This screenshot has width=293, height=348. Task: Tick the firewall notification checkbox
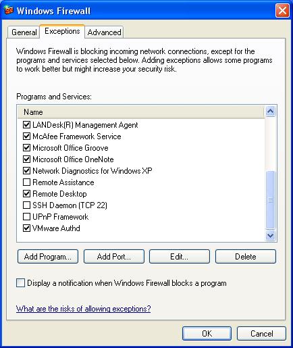click(x=20, y=282)
